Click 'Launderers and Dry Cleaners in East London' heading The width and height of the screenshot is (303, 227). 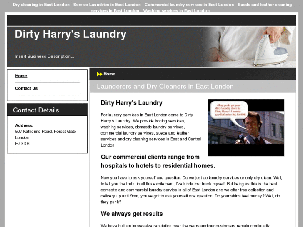click(165, 86)
